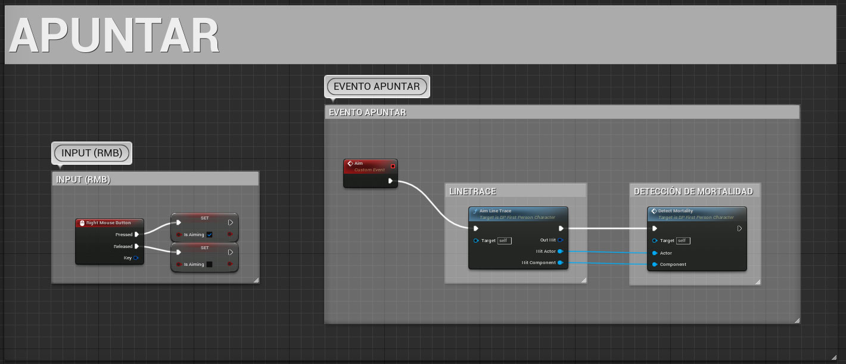Click the function icon on Aim Line Trace
Image resolution: width=846 pixels, height=364 pixels.
pyautogui.click(x=475, y=211)
